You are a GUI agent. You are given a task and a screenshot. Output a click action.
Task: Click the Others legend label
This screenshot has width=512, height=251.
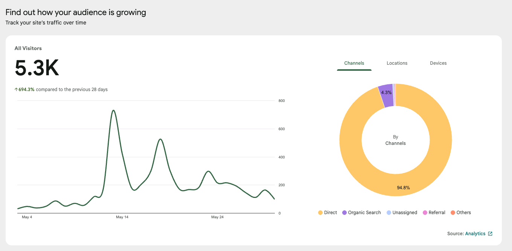(464, 213)
